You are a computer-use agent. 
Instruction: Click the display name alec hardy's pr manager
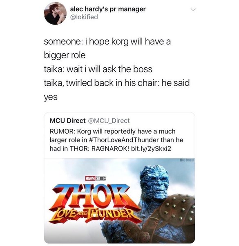[x=108, y=9]
